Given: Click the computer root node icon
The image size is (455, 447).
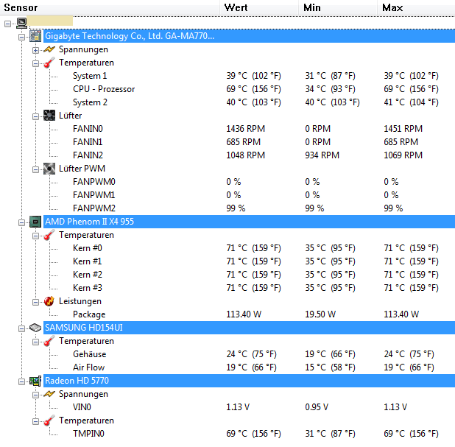Looking at the screenshot, I should click(x=22, y=23).
